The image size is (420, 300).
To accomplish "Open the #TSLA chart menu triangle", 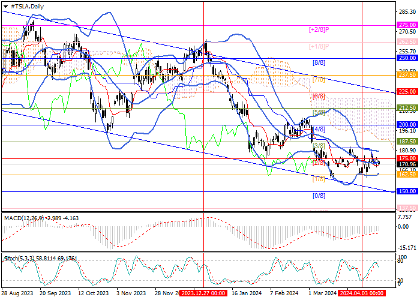I will click(5, 7).
